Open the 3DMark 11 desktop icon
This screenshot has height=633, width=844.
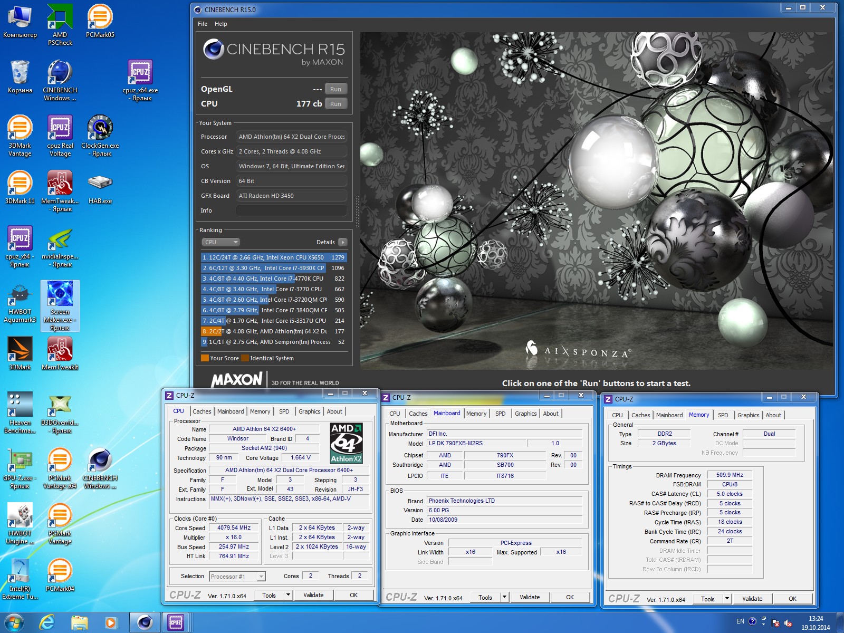coord(20,187)
